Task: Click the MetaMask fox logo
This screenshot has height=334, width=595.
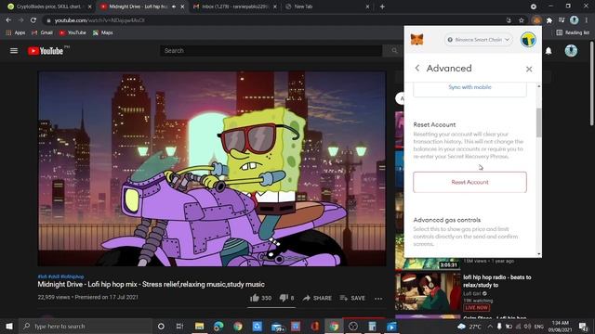Action: pos(417,39)
